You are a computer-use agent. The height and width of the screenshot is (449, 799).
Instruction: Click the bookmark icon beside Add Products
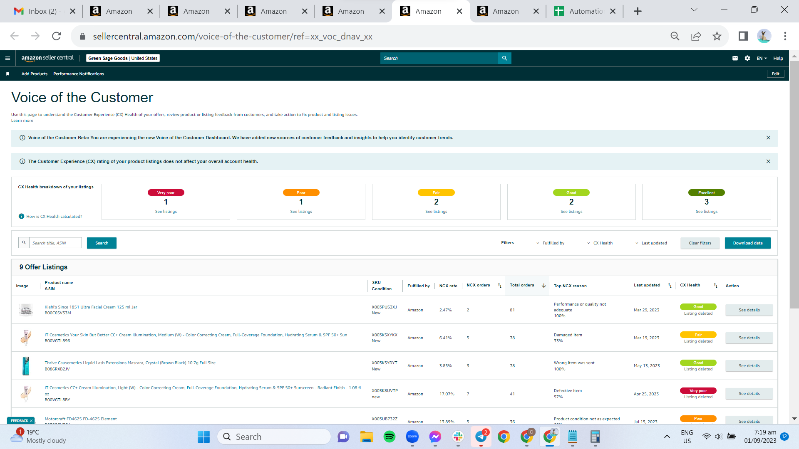pyautogui.click(x=7, y=74)
